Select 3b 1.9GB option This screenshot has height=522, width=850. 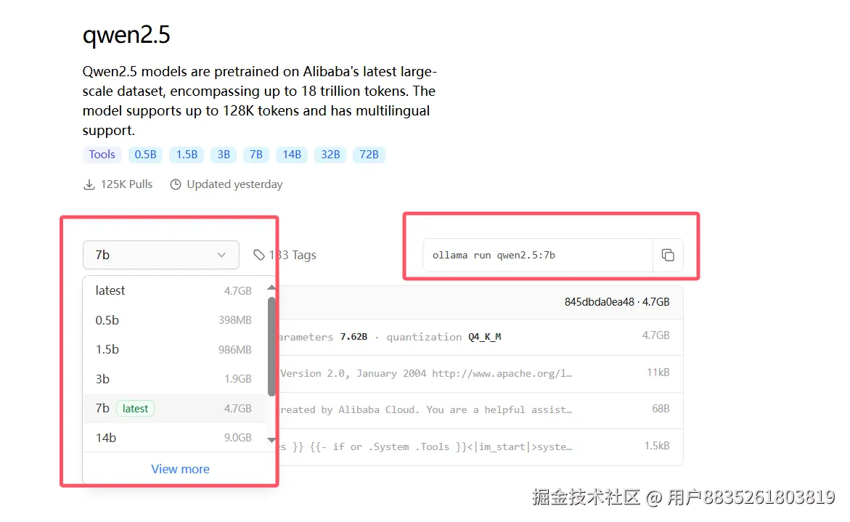[173, 379]
